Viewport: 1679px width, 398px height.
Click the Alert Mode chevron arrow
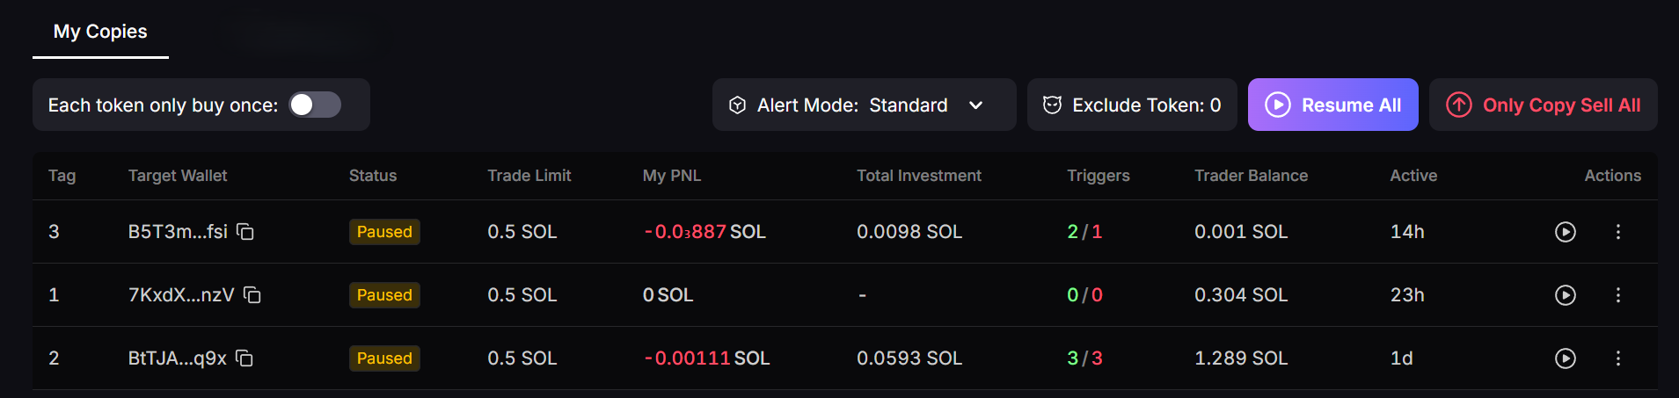click(975, 105)
